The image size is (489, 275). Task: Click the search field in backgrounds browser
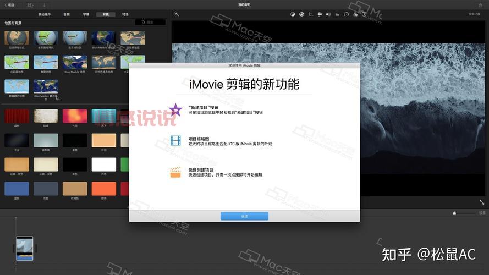pos(150,22)
